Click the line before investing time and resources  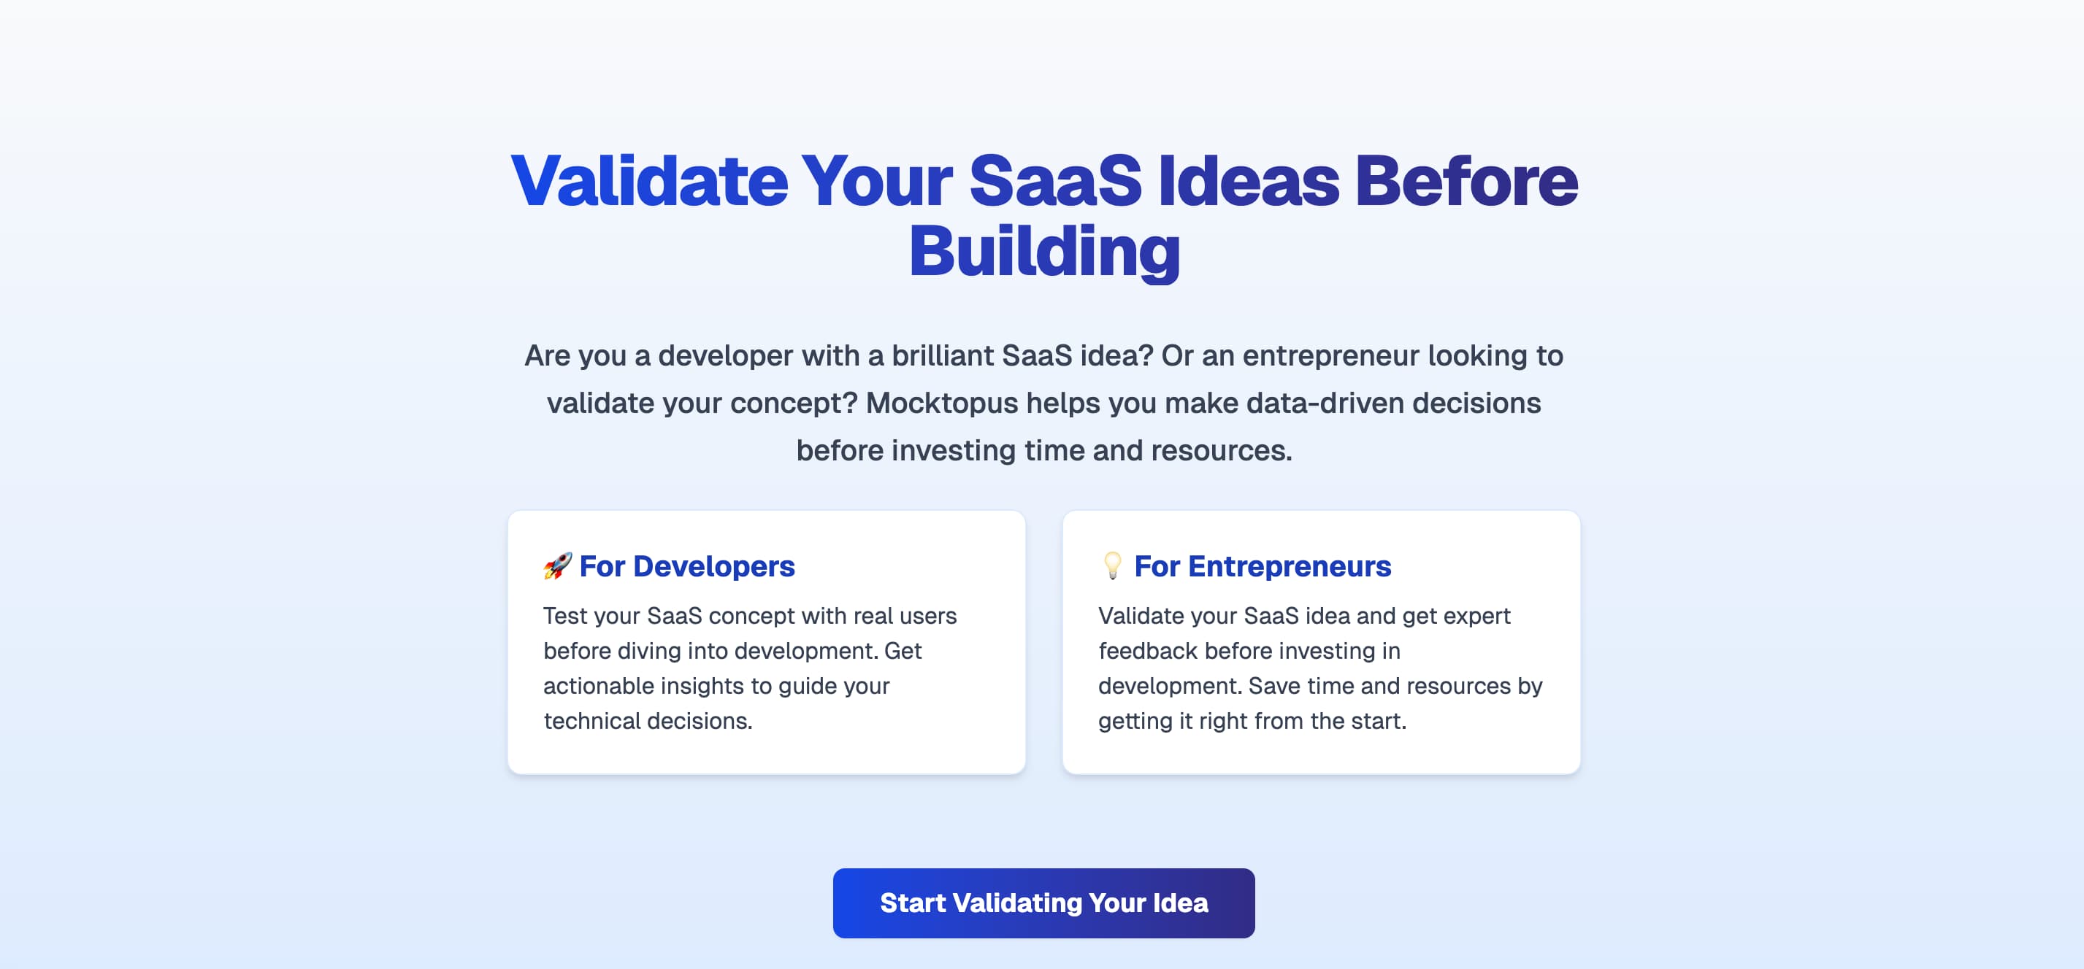coord(1043,450)
